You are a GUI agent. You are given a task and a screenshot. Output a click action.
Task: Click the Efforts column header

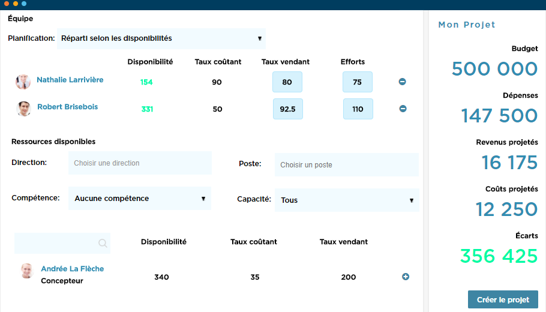click(x=353, y=62)
